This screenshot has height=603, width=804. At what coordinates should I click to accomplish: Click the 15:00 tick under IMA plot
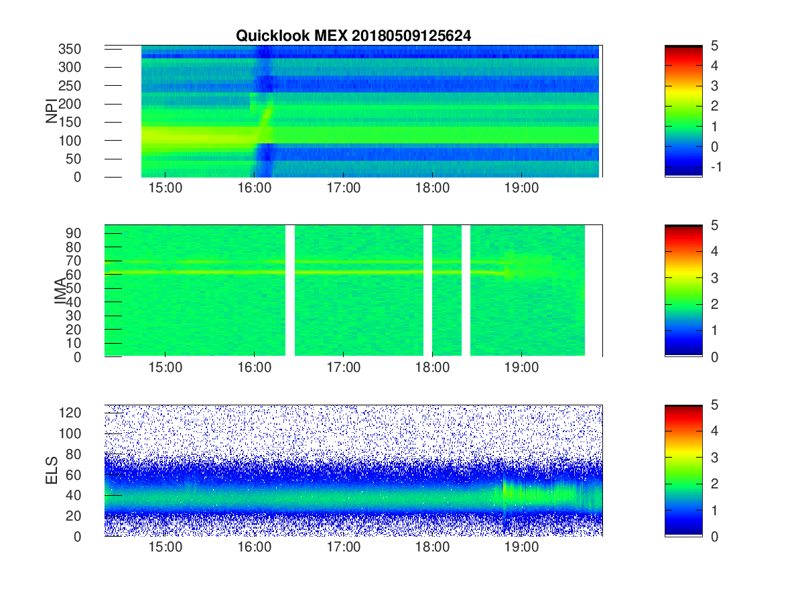point(165,368)
